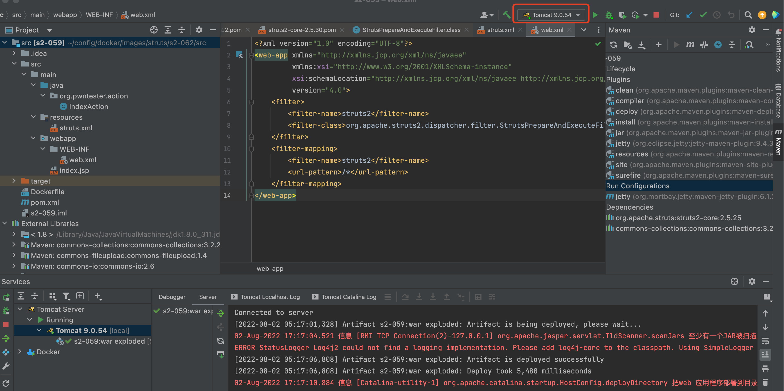Screen dimensions: 784x391
Task: Switch to the struts.xml editor tab
Action: pos(500,30)
